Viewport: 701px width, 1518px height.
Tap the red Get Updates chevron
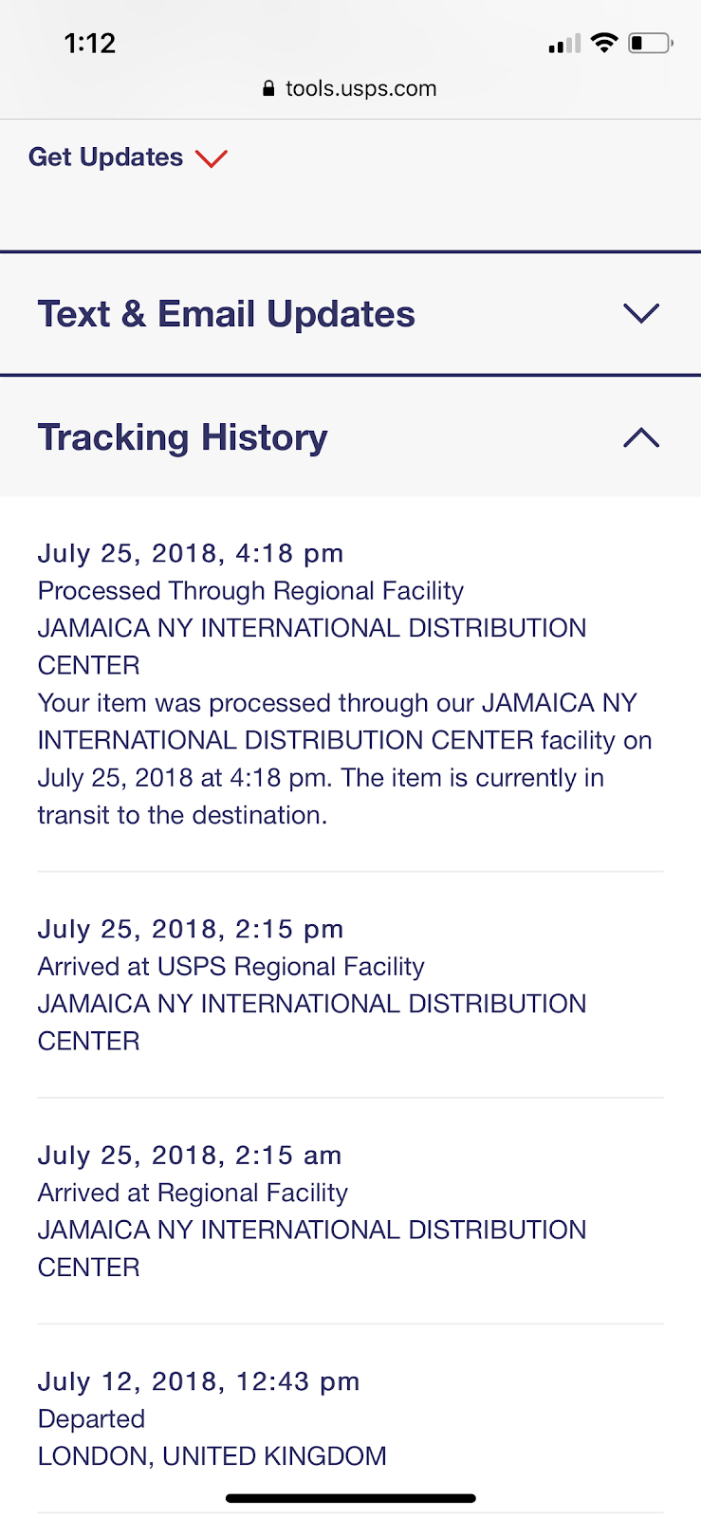(x=211, y=158)
